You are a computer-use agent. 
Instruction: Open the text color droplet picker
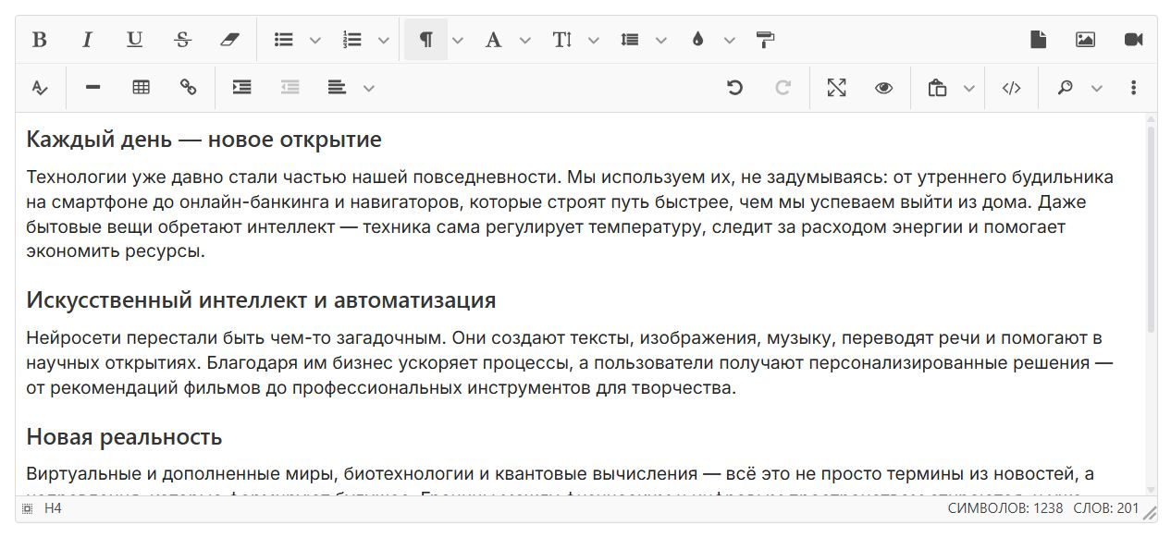697,40
